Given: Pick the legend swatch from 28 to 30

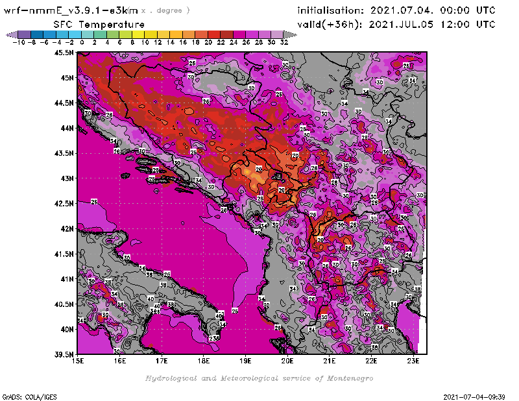Looking at the screenshot, I should tap(264, 34).
